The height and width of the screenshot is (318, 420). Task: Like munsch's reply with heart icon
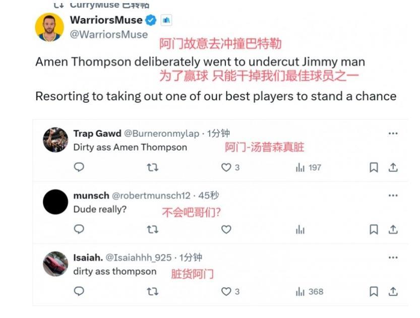click(226, 229)
